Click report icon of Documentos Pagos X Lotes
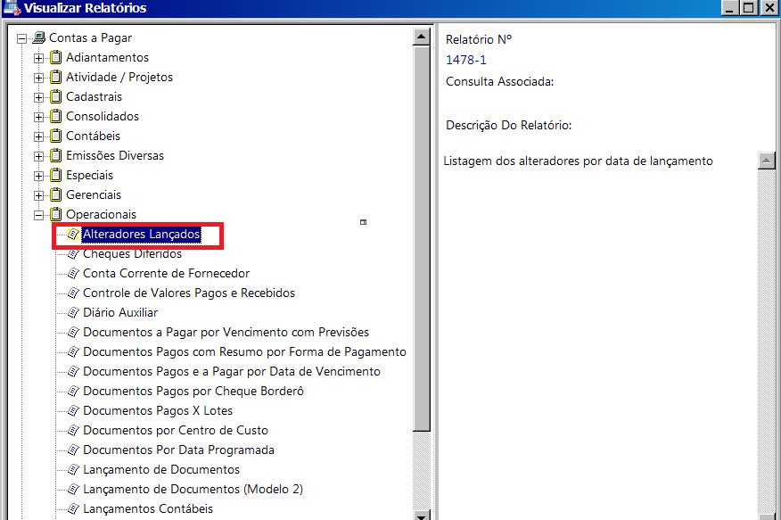 pyautogui.click(x=73, y=410)
